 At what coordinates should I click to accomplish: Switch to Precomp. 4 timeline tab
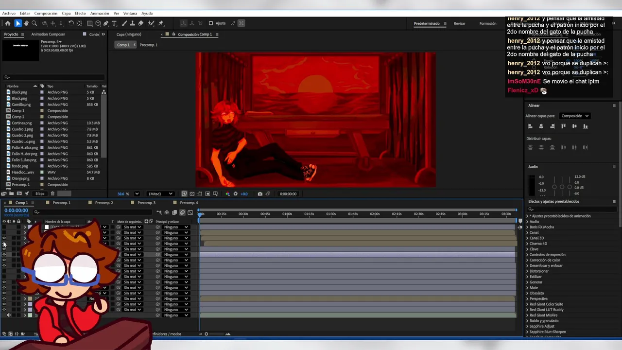pos(189,203)
